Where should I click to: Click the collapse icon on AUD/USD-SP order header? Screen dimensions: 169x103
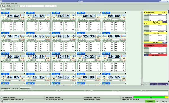144,12
